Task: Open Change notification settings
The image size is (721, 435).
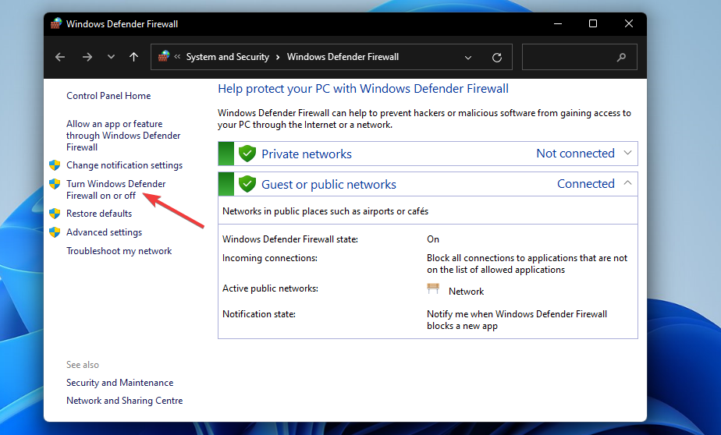Action: click(124, 165)
